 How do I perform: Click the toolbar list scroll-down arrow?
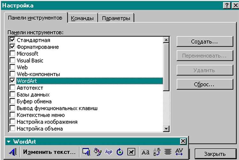166,129
